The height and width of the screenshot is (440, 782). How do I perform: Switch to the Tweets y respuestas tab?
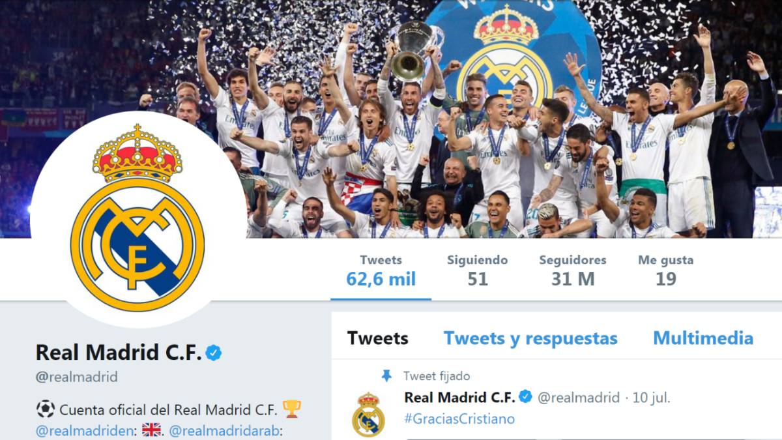[x=530, y=338]
